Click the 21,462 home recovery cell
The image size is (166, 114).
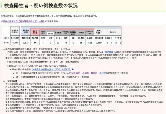click(81, 38)
